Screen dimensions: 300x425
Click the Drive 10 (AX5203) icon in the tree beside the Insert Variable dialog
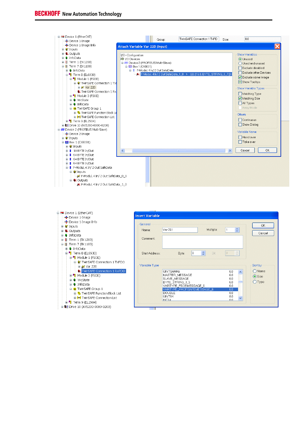66,307
